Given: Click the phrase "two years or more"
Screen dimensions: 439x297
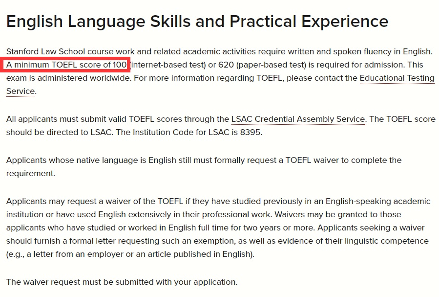Looking at the screenshot, I should 278,228.
